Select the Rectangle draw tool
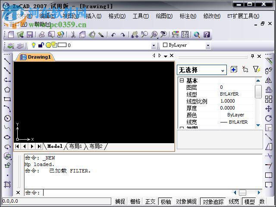The width and height of the screenshot is (276, 207). pyautogui.click(x=7, y=99)
